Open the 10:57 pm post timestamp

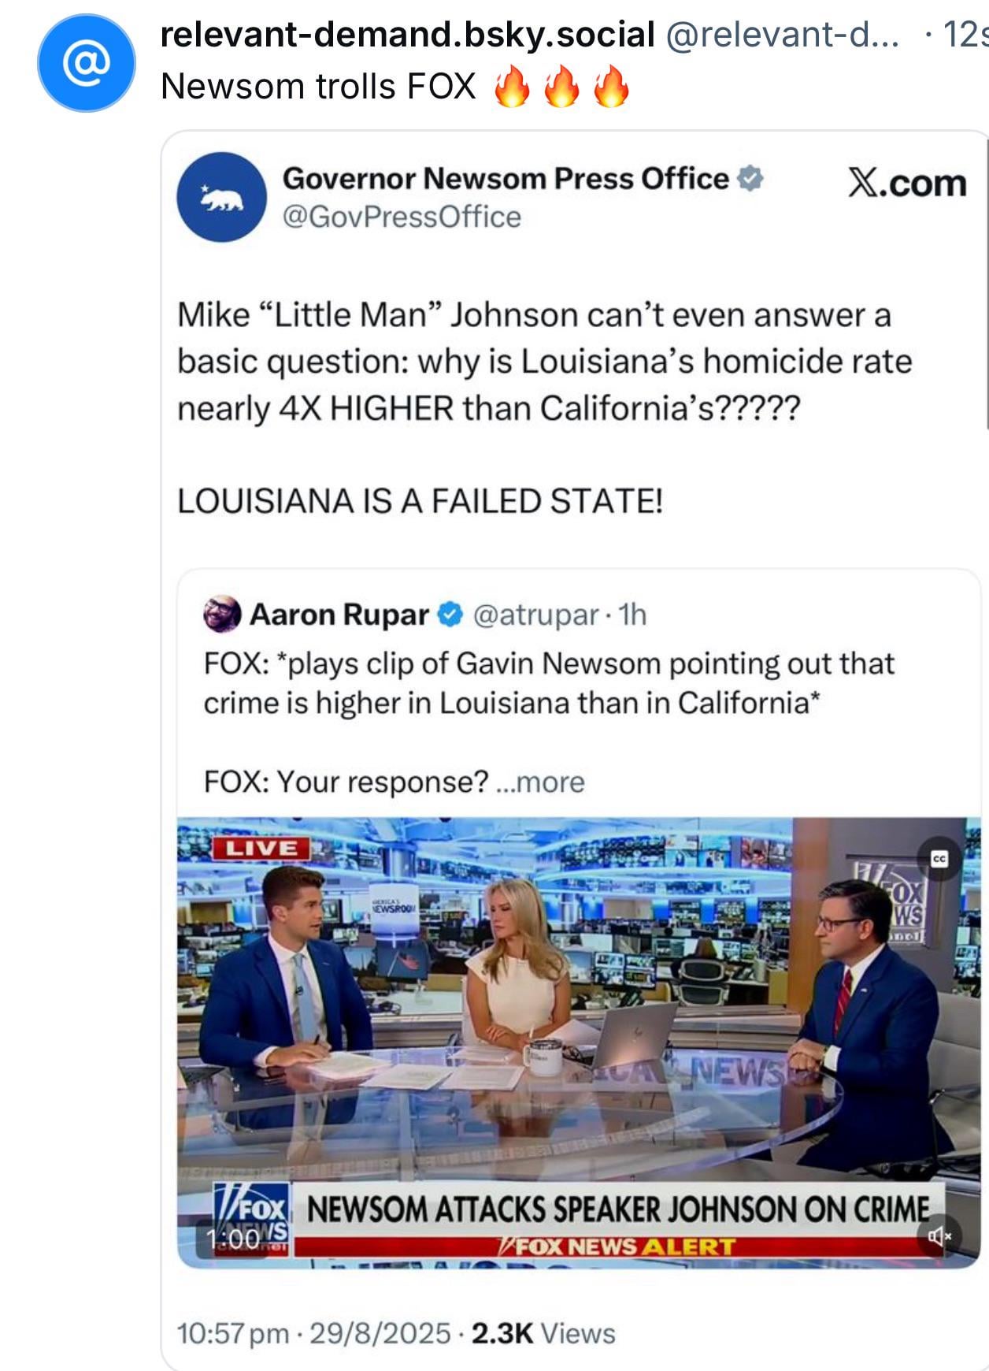point(233,1334)
